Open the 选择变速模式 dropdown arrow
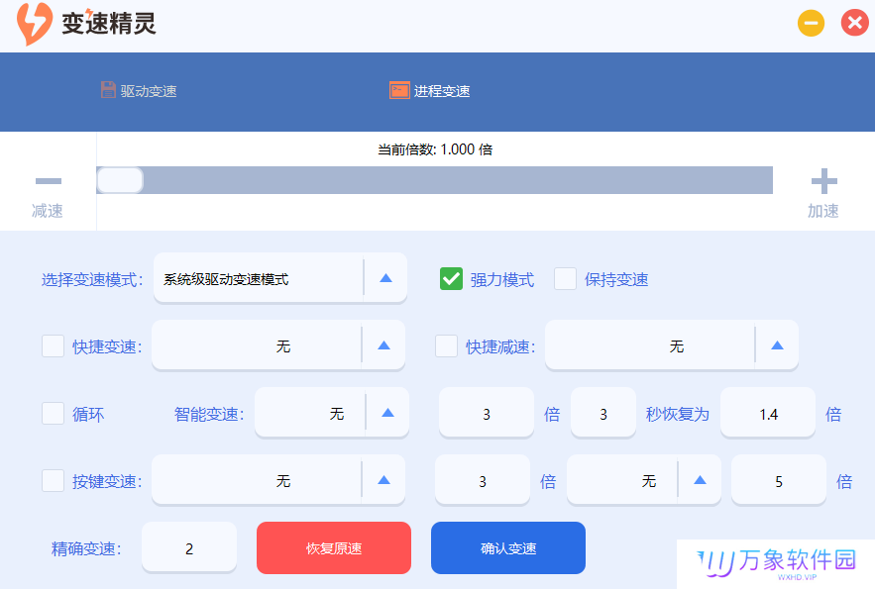875x589 pixels. pyautogui.click(x=385, y=278)
